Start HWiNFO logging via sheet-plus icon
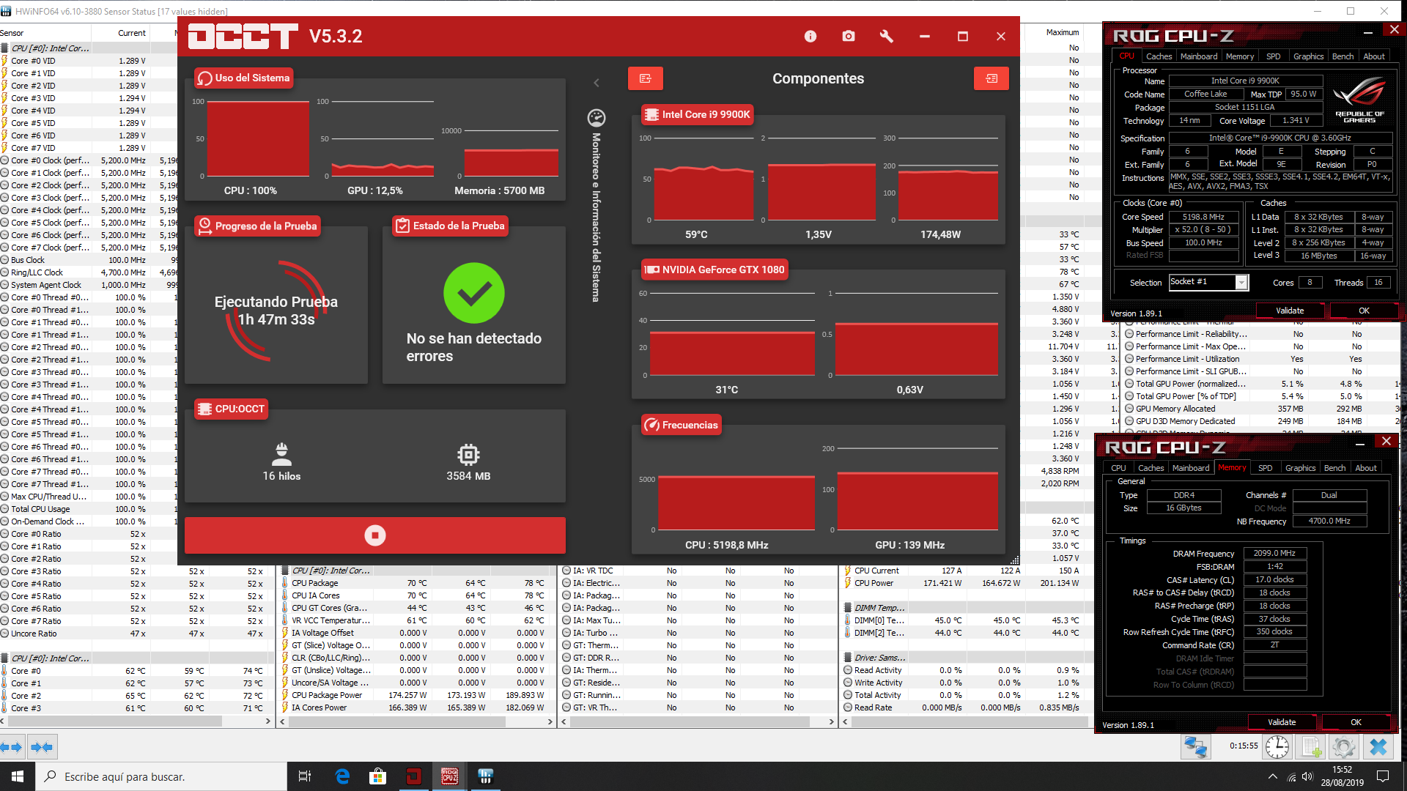The image size is (1407, 791). tap(1309, 747)
